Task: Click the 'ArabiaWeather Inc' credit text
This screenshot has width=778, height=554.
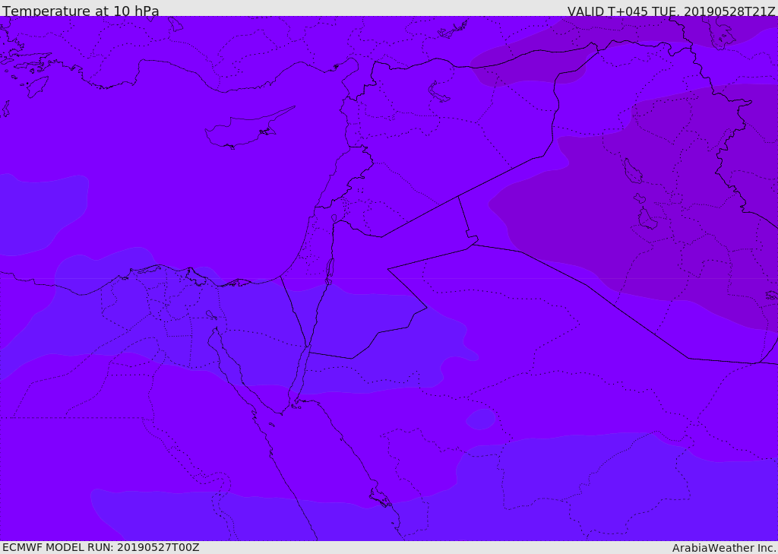Action: click(723, 548)
